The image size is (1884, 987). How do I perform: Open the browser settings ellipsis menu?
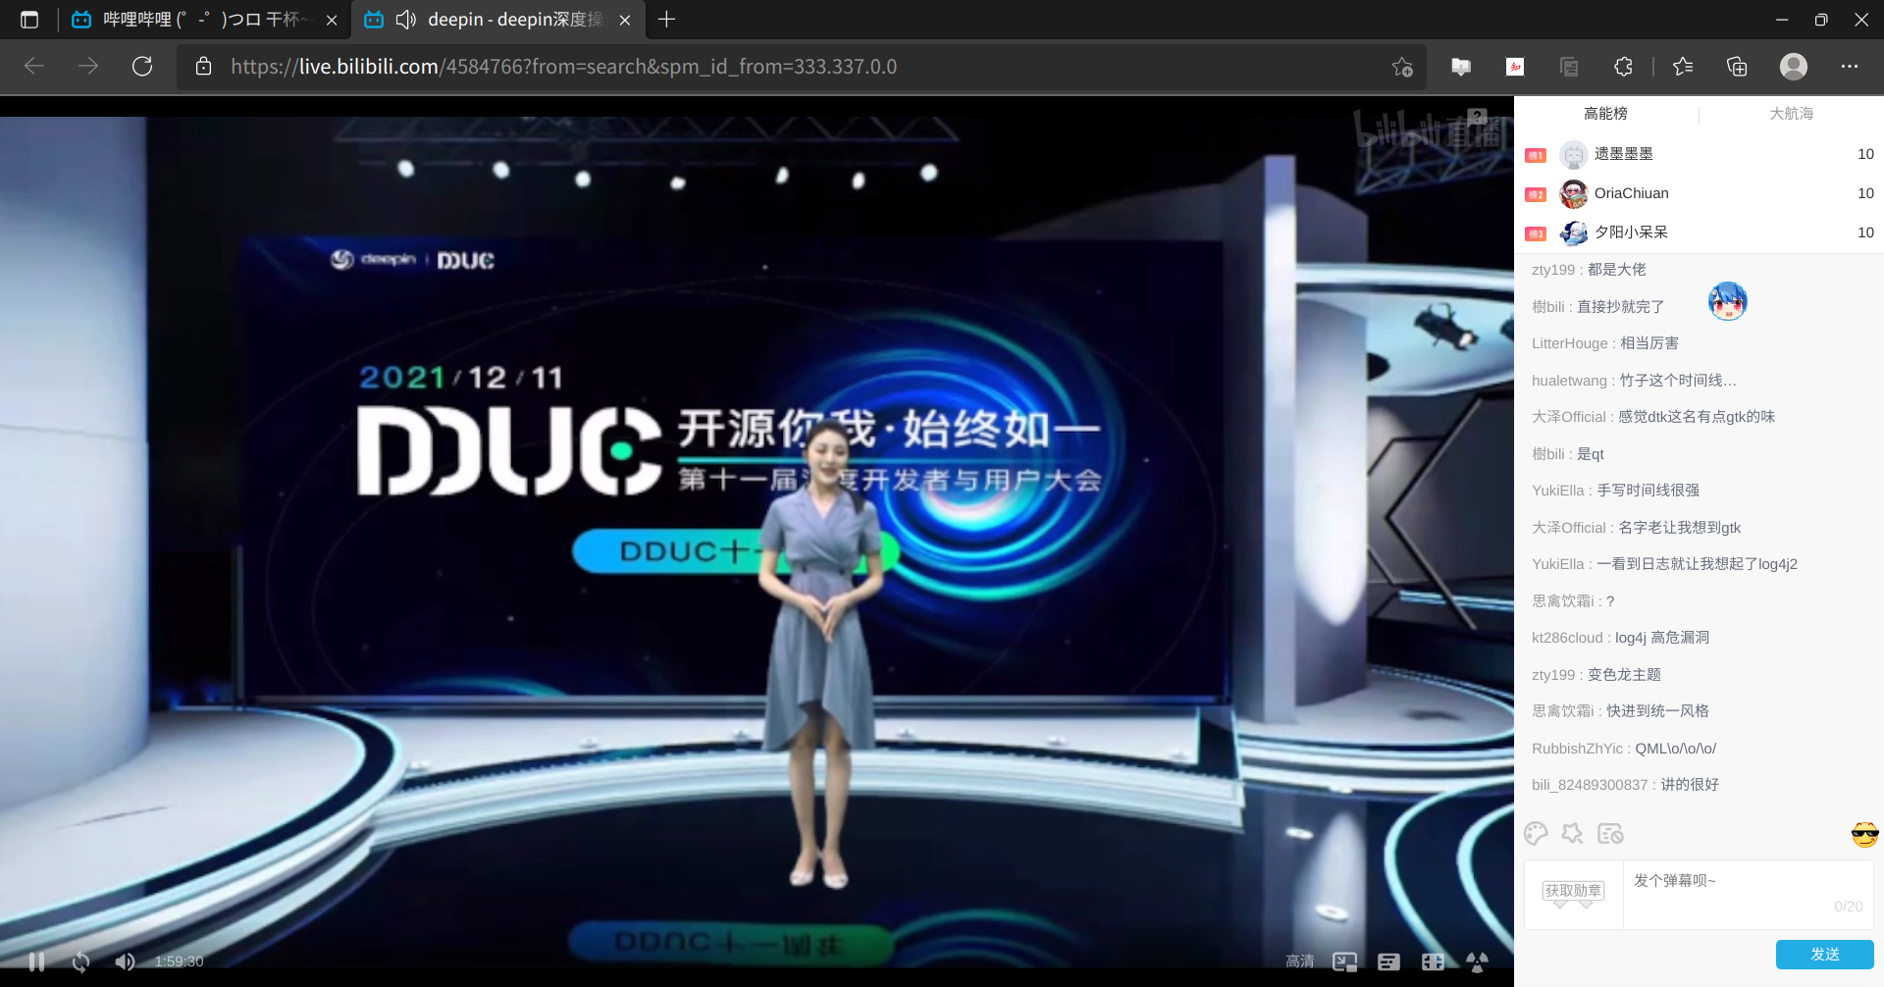click(1850, 67)
